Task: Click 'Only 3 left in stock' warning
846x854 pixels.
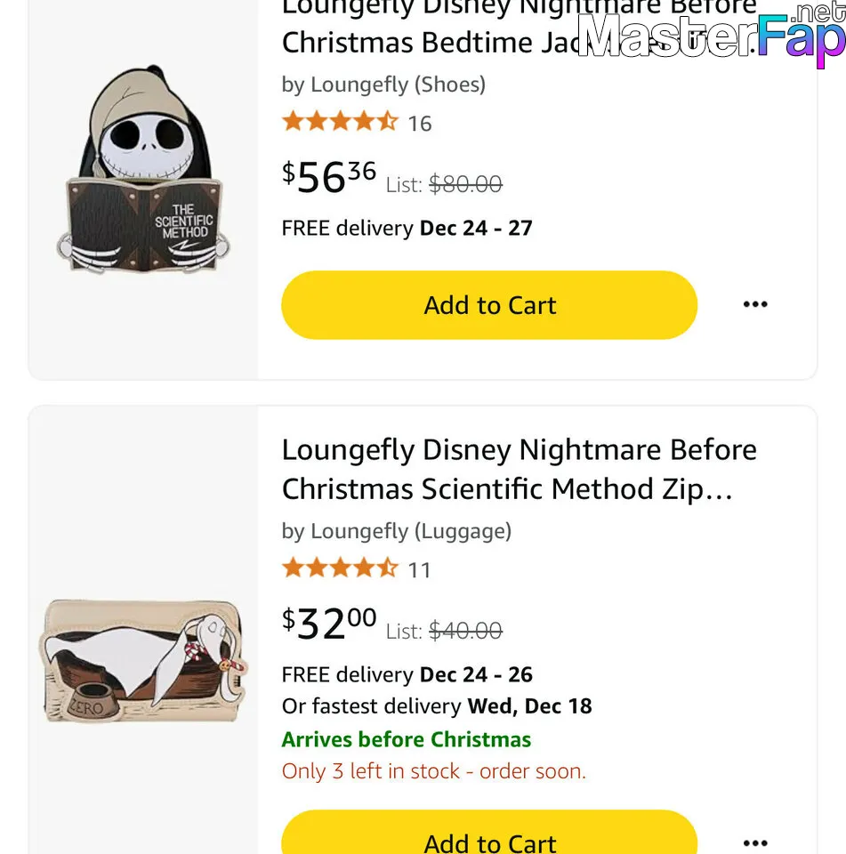Action: coord(433,770)
